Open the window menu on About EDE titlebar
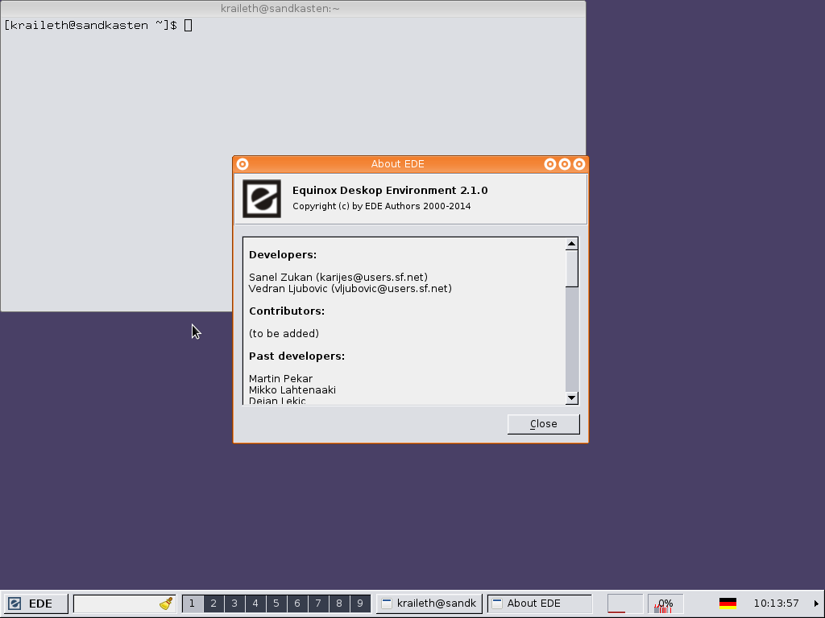The height and width of the screenshot is (618, 825). 243,164
